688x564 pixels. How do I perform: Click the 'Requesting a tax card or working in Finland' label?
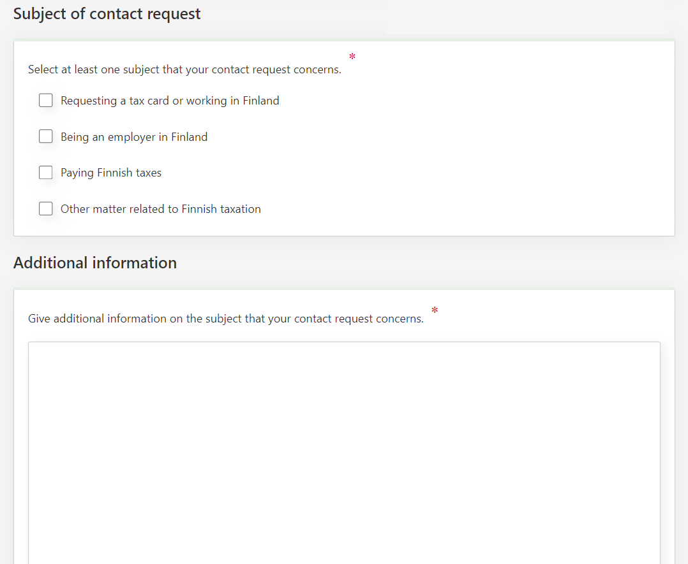170,101
